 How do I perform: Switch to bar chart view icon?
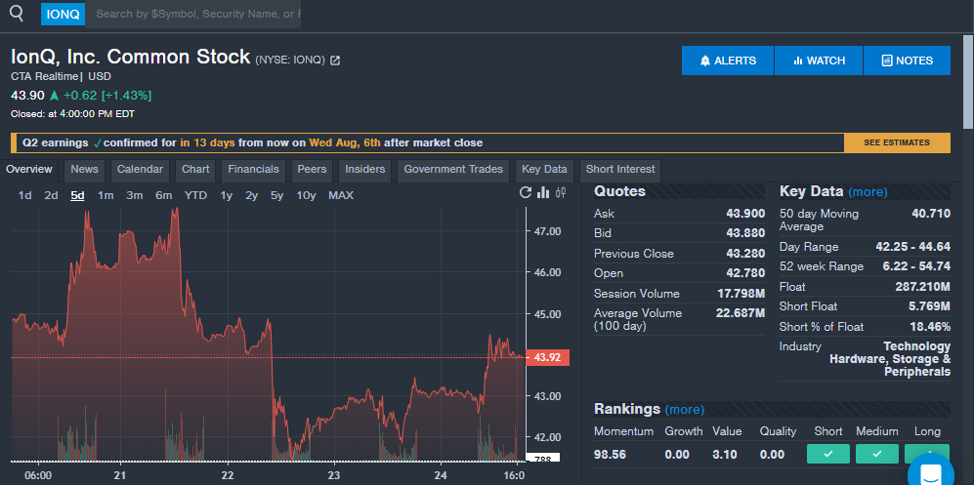[543, 193]
